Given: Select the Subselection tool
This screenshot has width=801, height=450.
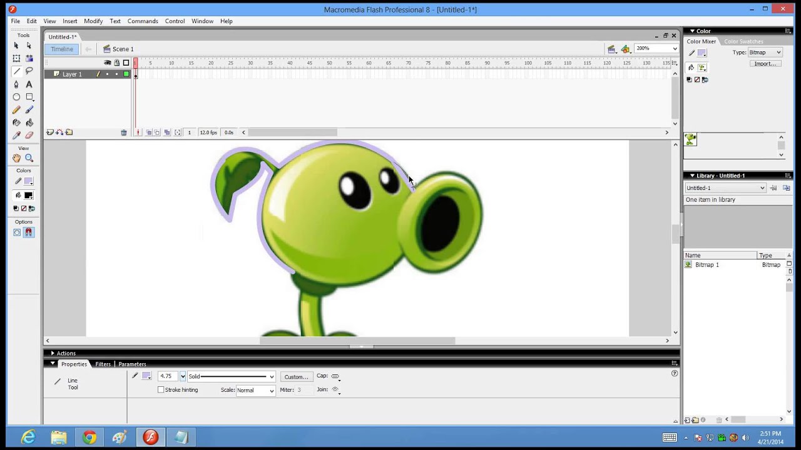Looking at the screenshot, I should tap(29, 46).
